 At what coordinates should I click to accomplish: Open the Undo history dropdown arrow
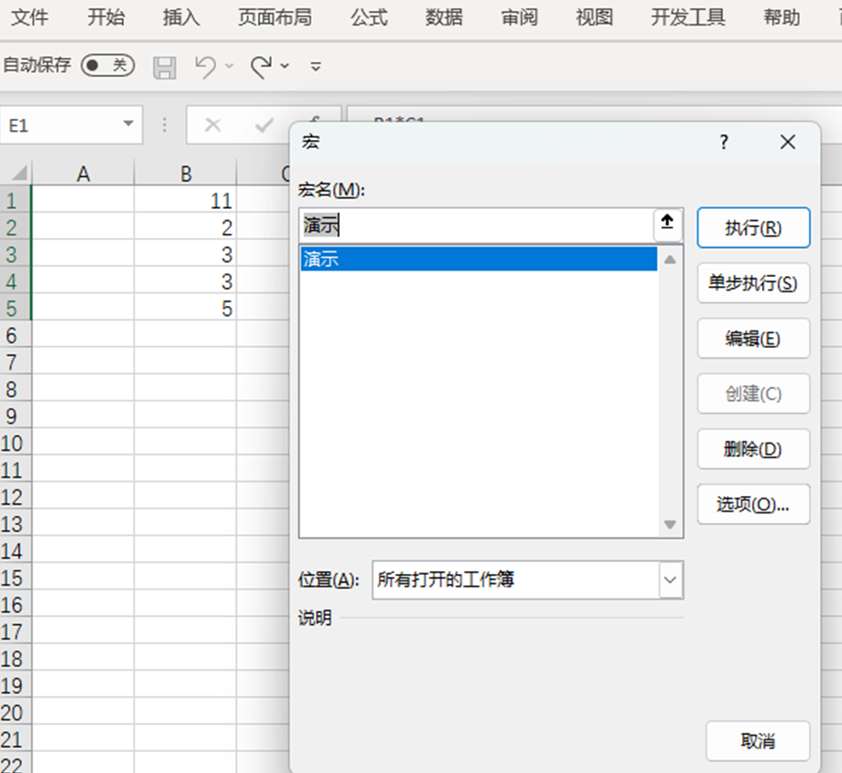(229, 66)
